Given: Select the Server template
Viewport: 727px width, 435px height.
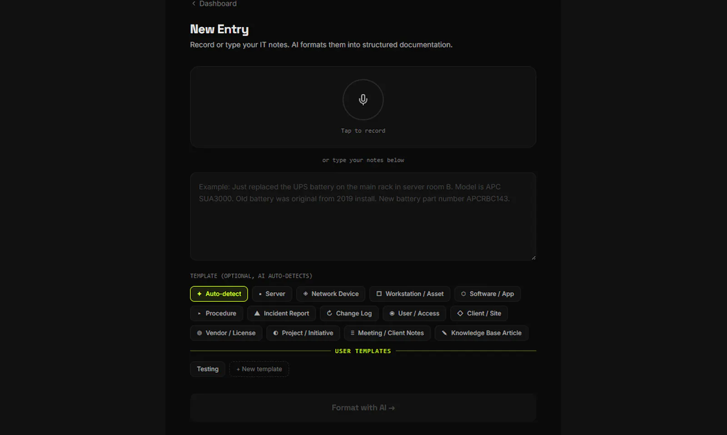Looking at the screenshot, I should click(x=272, y=294).
